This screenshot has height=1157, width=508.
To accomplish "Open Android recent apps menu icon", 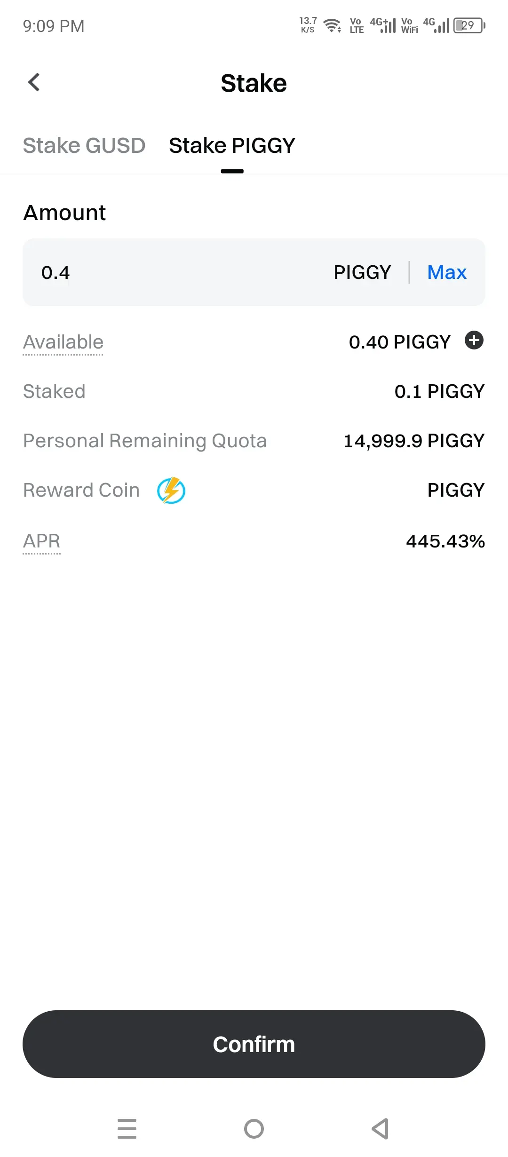I will (x=127, y=1129).
